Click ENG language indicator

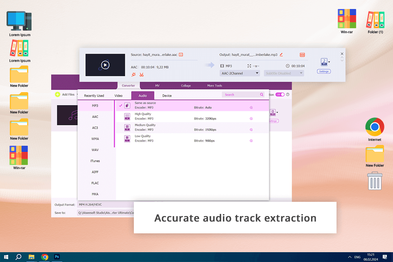[357, 257]
